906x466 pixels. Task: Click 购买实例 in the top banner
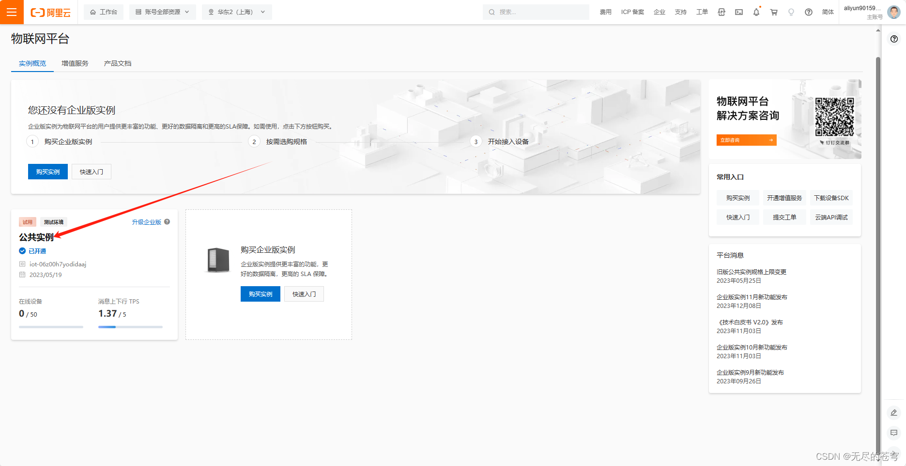[x=48, y=172]
